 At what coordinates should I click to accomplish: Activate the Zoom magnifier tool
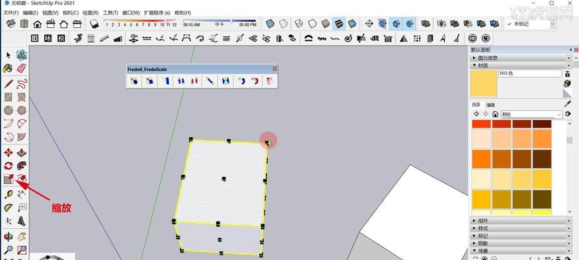[8, 250]
